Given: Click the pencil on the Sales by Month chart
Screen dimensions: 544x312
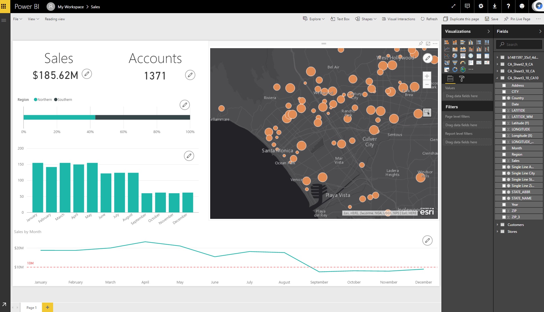Looking at the screenshot, I should point(427,240).
